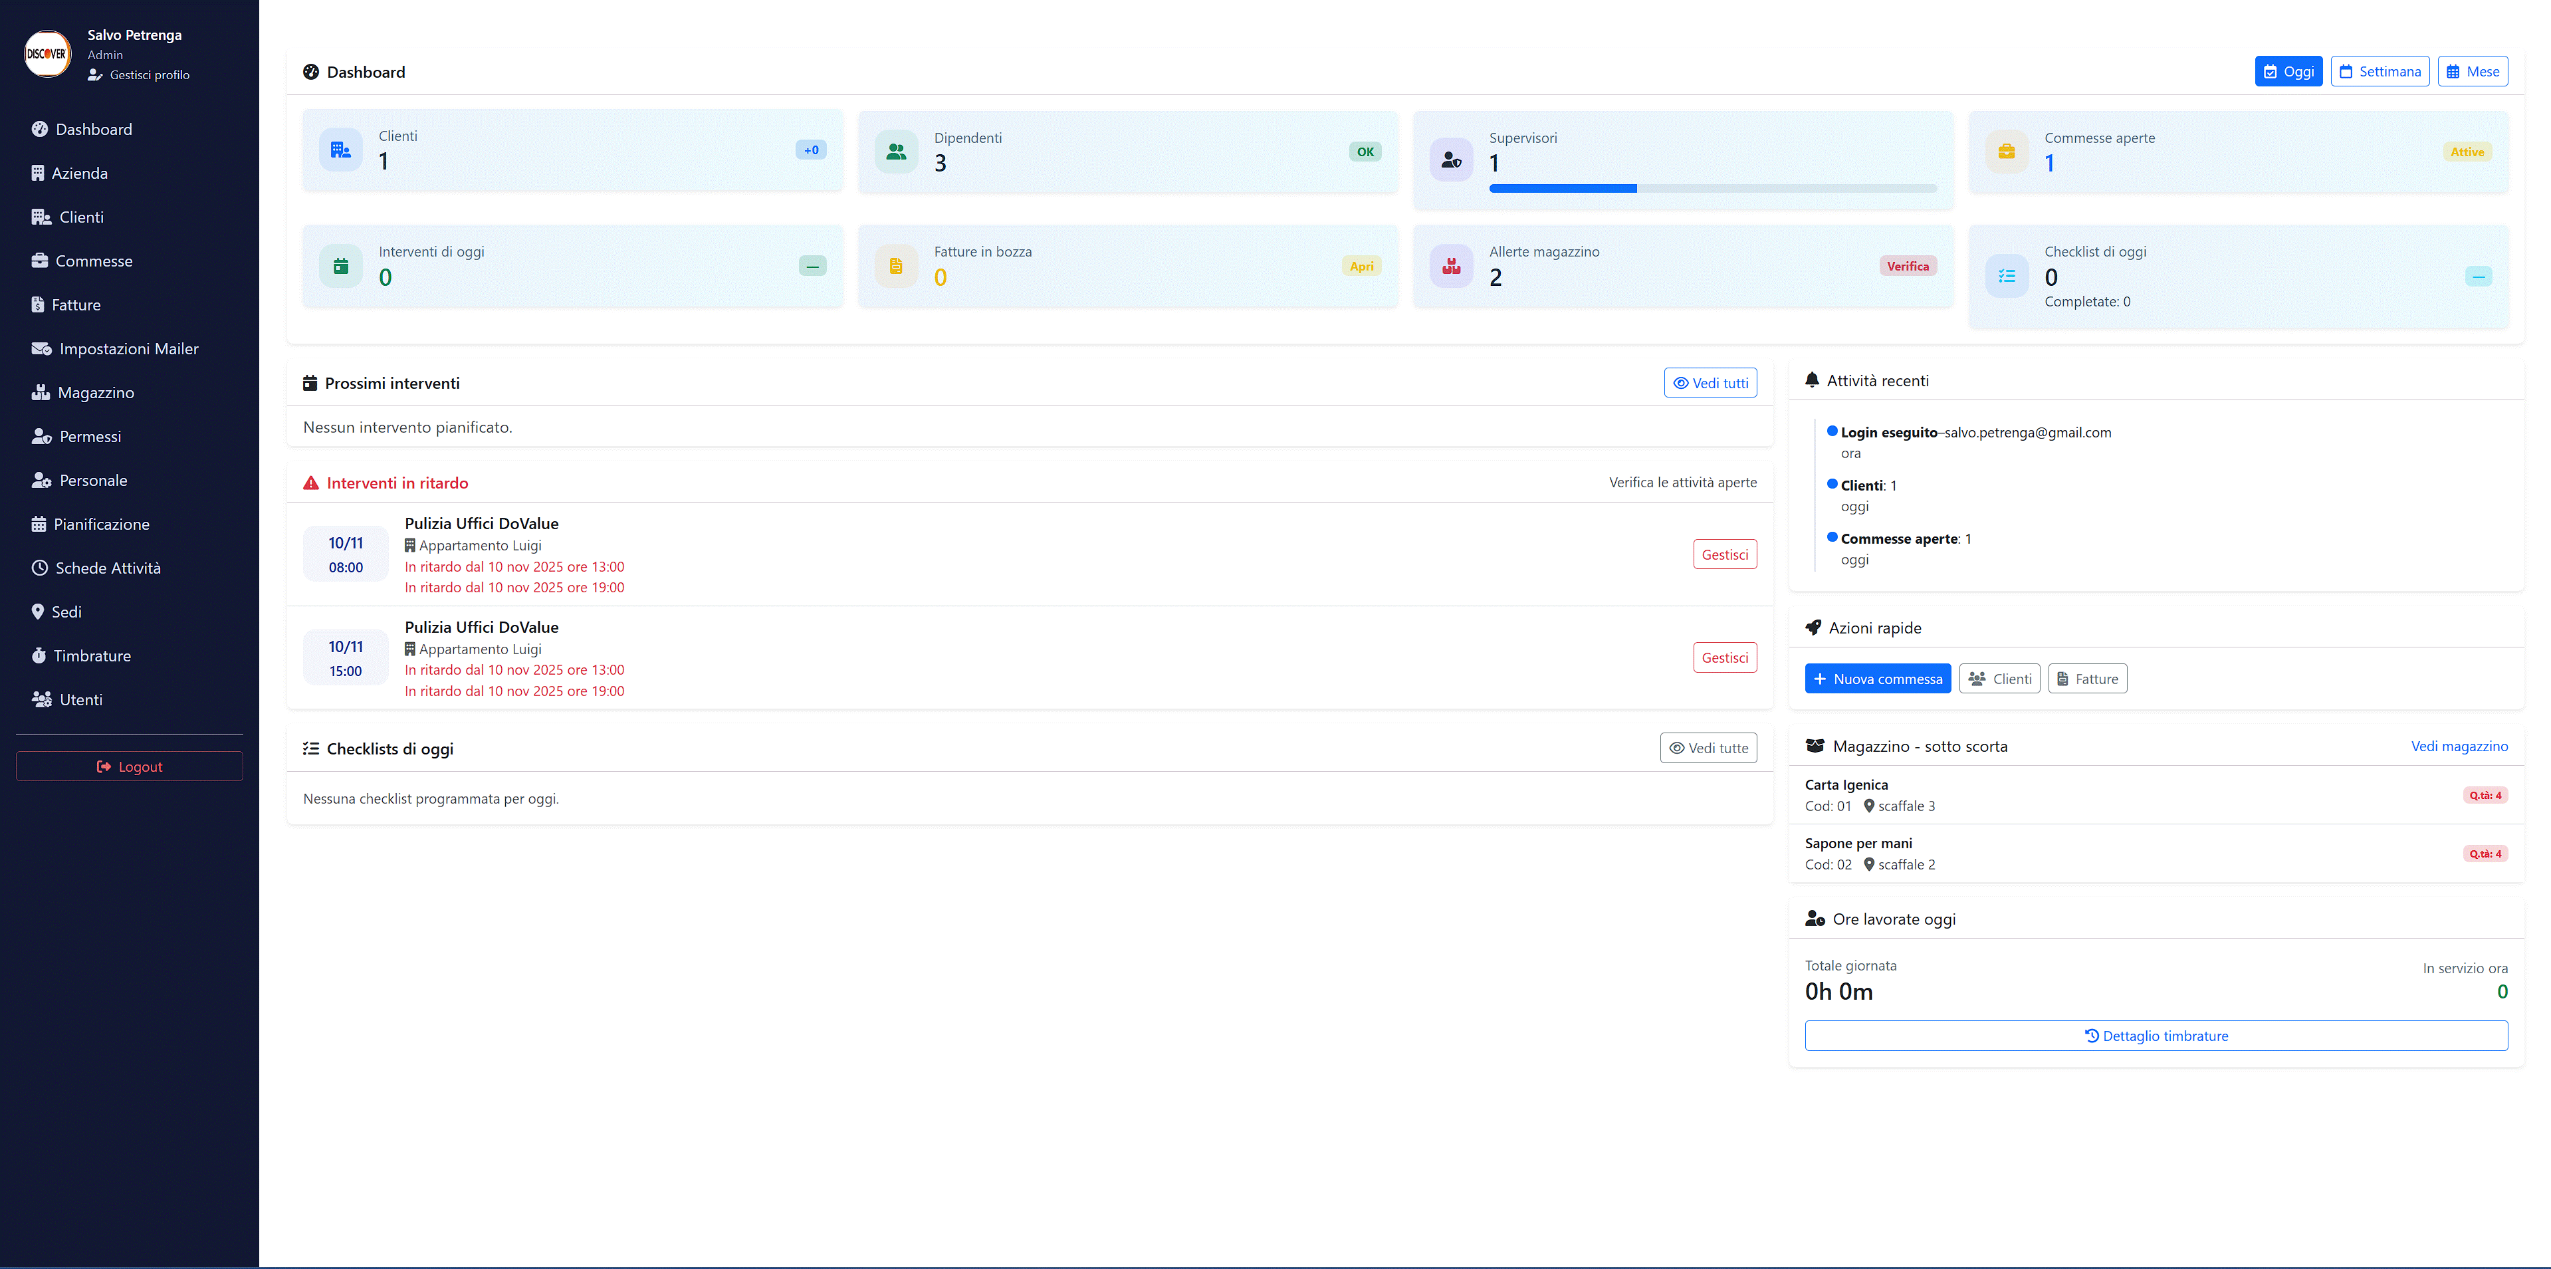Click the Checklist di oggi list icon

pyautogui.click(x=2007, y=277)
